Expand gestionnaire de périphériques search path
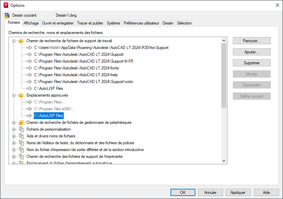 pyautogui.click(x=14, y=123)
